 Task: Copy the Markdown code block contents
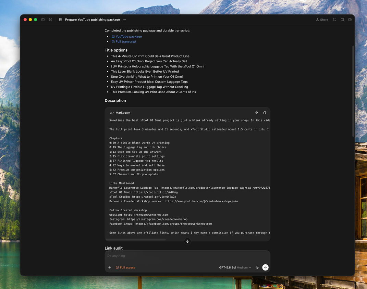(x=265, y=113)
